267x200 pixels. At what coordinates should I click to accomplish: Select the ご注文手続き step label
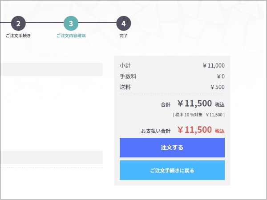[18, 36]
